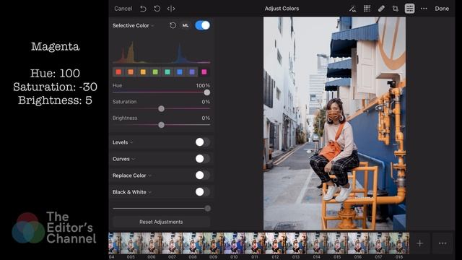
Task: Select preset thumbnail 009
Action: click(214, 243)
